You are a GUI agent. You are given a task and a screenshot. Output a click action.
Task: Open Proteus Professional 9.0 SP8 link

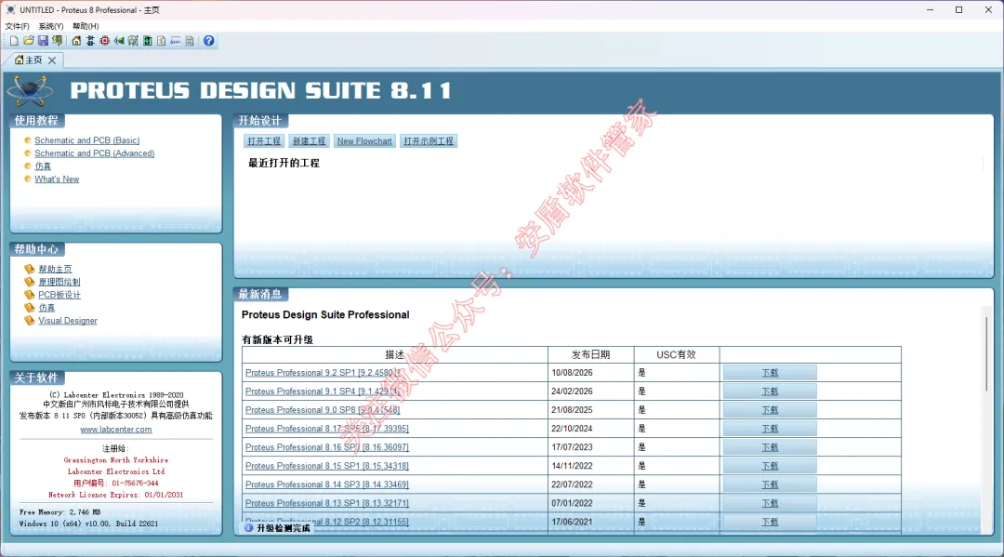[x=323, y=410]
